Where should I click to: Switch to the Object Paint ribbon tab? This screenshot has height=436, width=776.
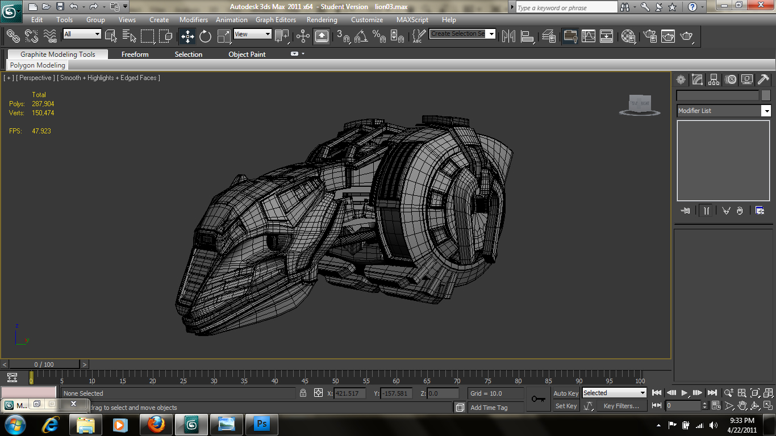point(247,54)
